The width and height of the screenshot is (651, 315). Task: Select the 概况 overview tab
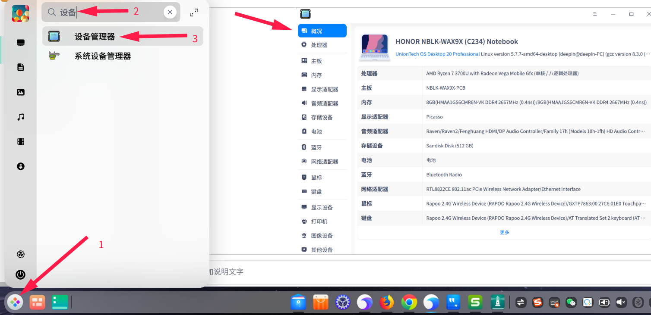coord(322,31)
